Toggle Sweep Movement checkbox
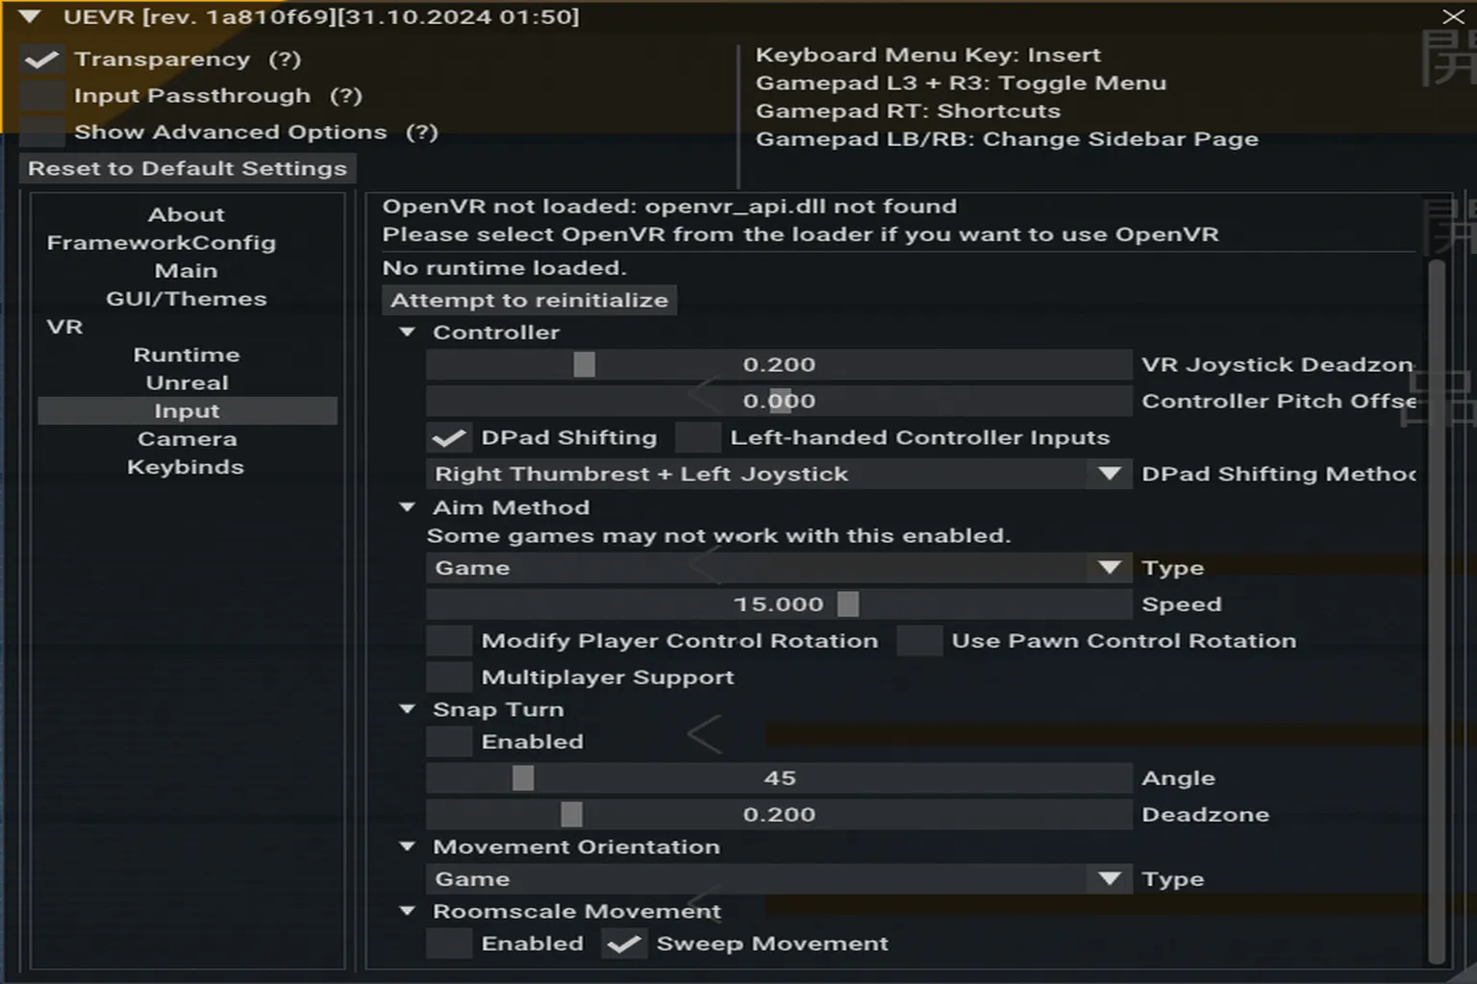 [x=624, y=945]
